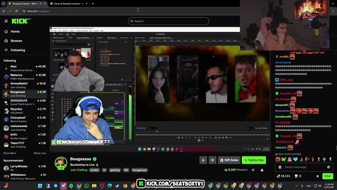Viewport: 337px width, 190px height.
Task: Click the 19,131 channel points balance
Action: [x=283, y=176]
